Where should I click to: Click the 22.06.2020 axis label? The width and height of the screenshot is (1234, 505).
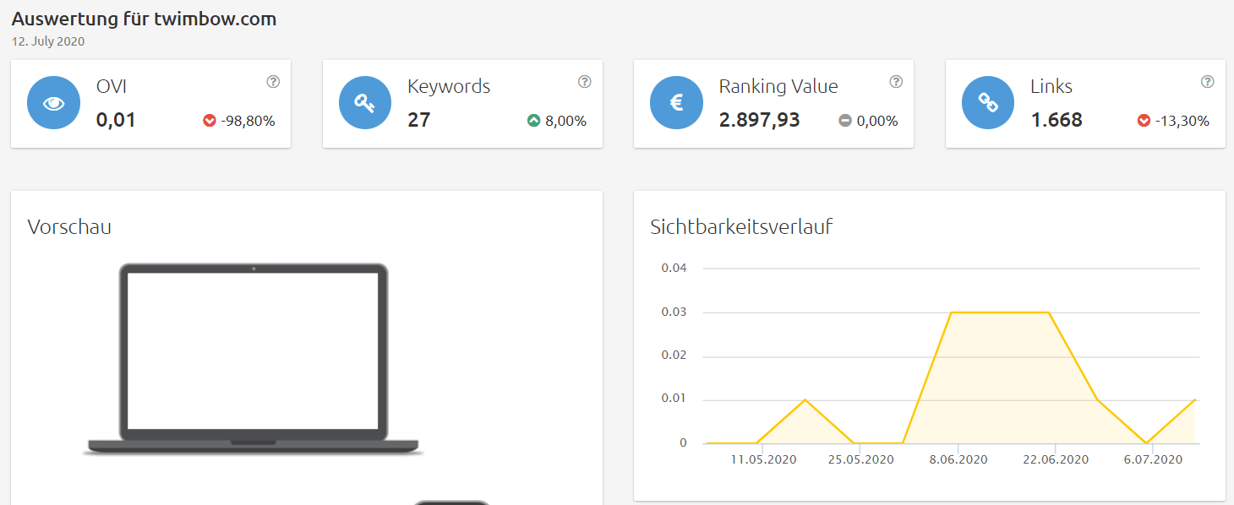pyautogui.click(x=1056, y=459)
